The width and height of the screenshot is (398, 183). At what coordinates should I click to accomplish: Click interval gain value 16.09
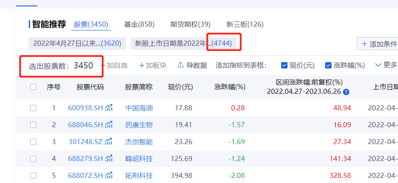point(342,125)
